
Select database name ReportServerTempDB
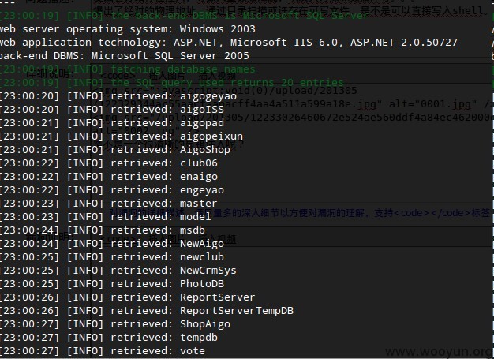pyautogui.click(x=237, y=311)
